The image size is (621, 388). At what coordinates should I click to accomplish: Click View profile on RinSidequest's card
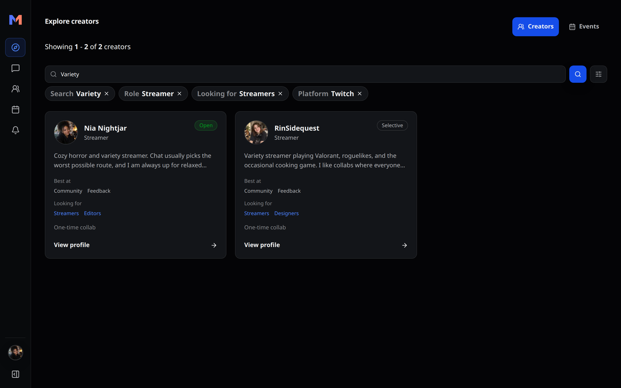262,245
